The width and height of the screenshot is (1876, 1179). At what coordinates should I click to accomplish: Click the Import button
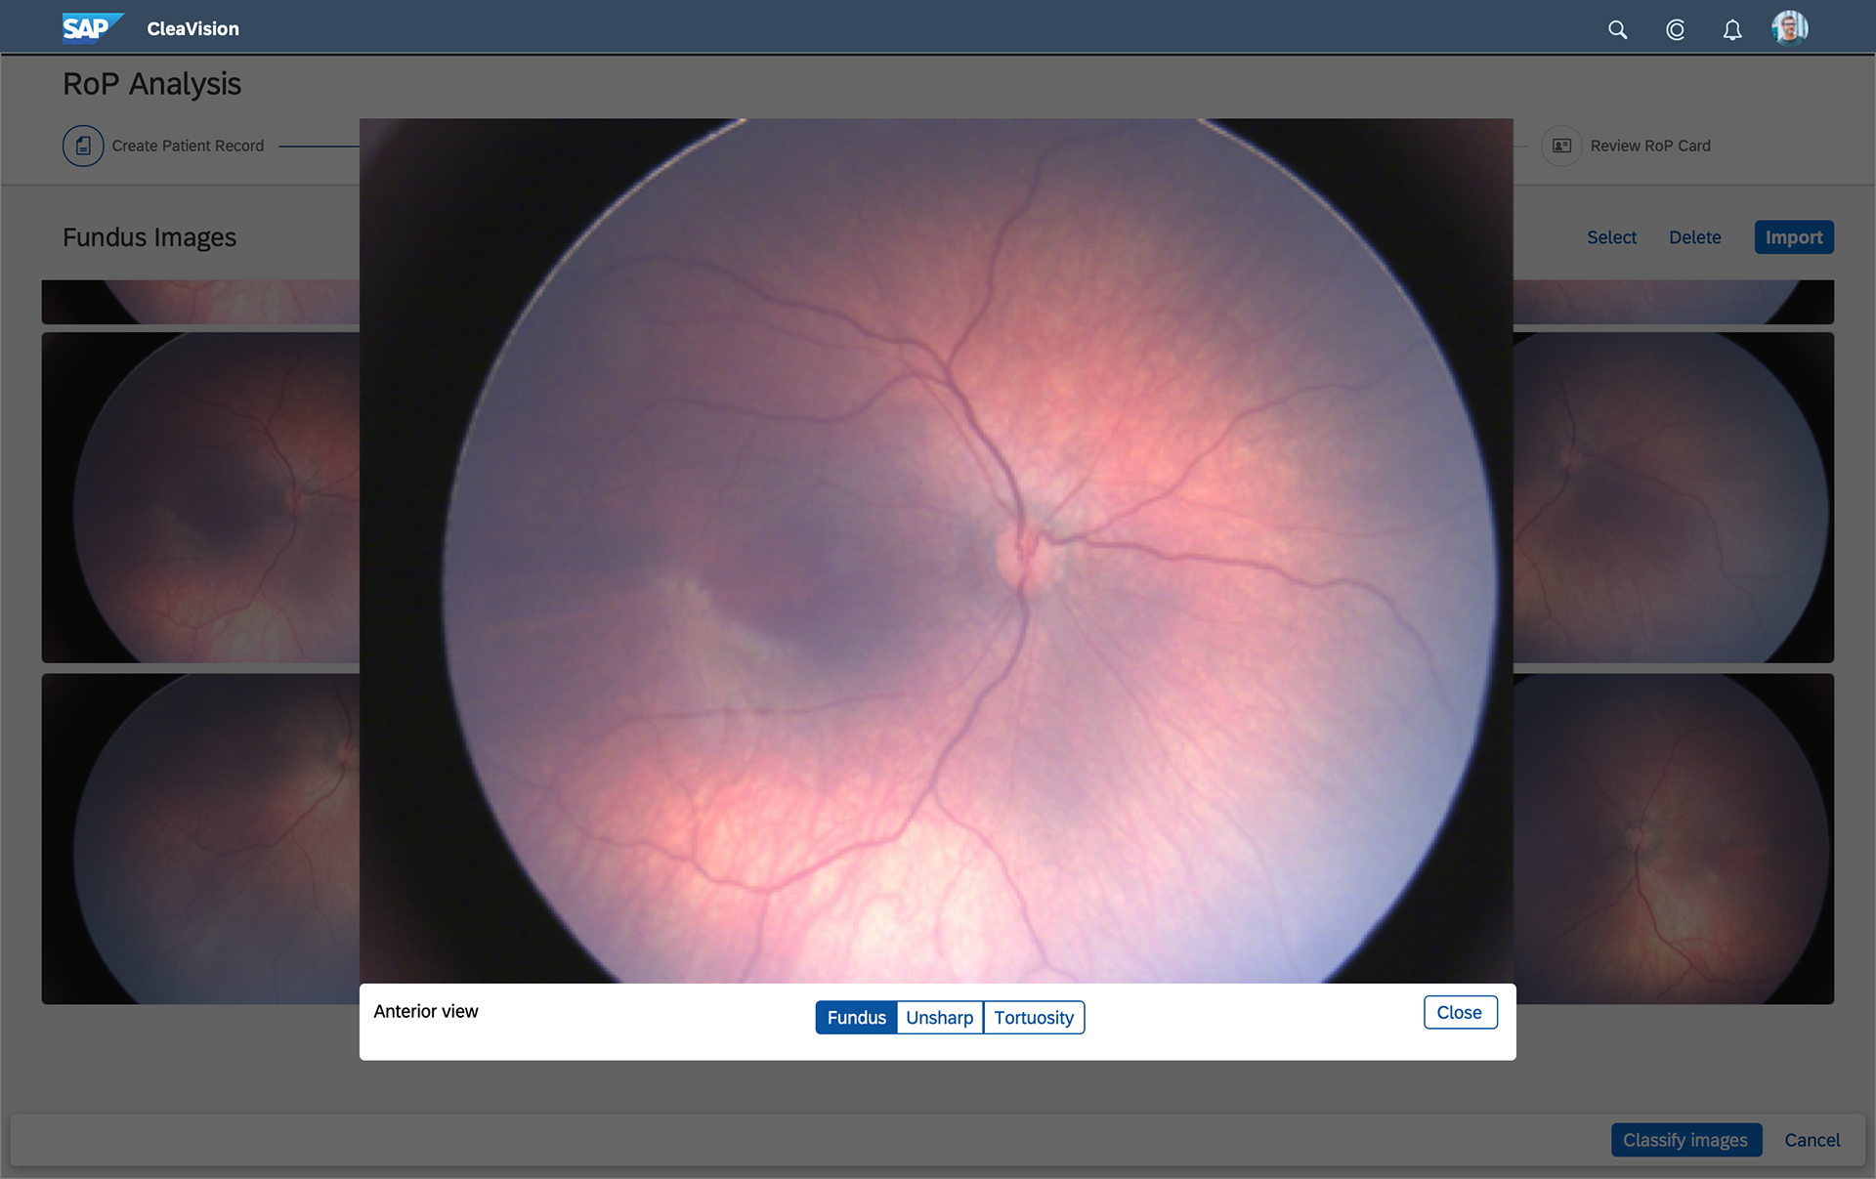1794,237
